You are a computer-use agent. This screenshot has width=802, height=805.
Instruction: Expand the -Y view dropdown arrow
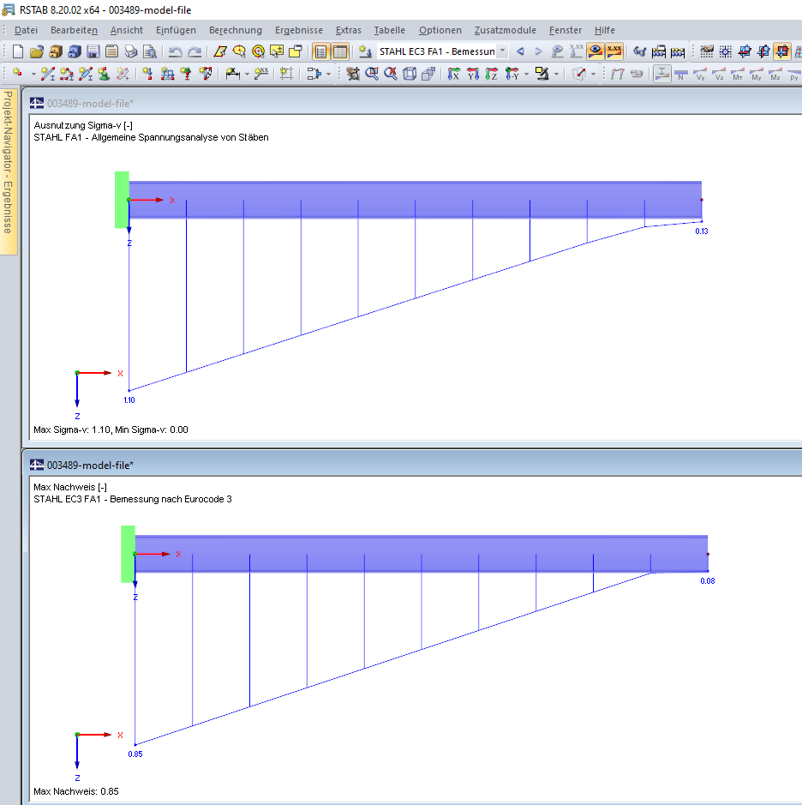coord(525,75)
